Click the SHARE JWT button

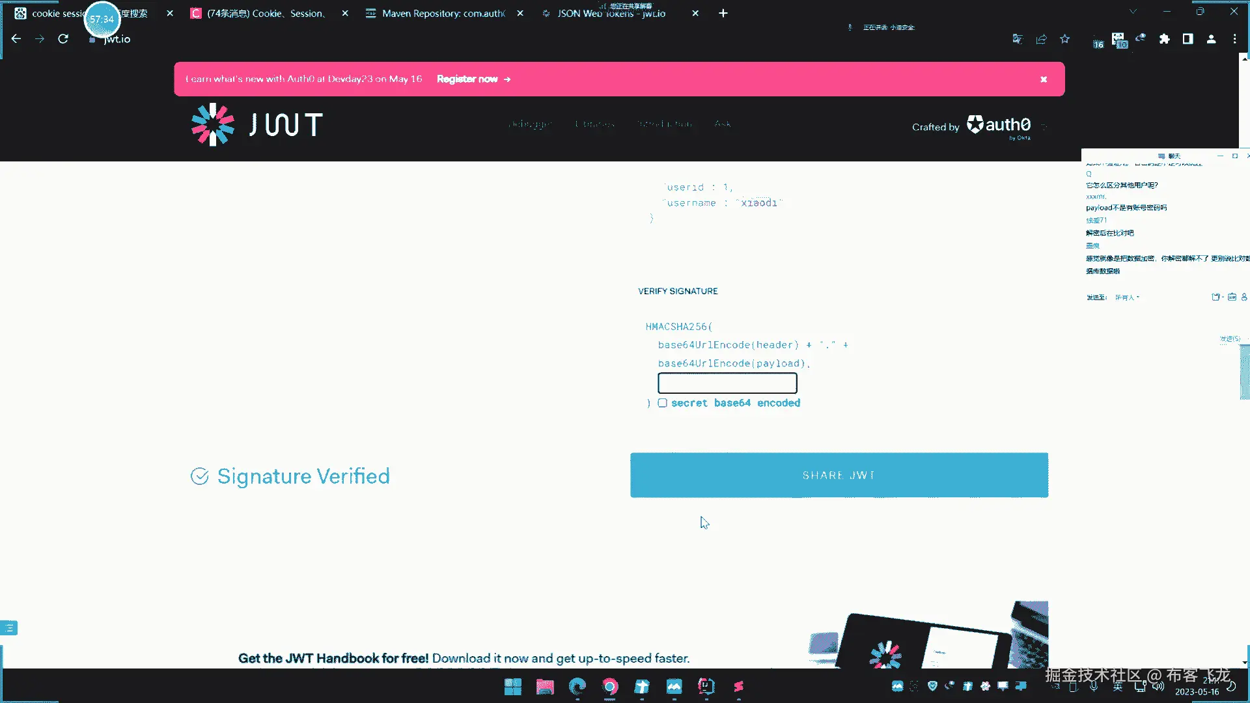pyautogui.click(x=839, y=475)
